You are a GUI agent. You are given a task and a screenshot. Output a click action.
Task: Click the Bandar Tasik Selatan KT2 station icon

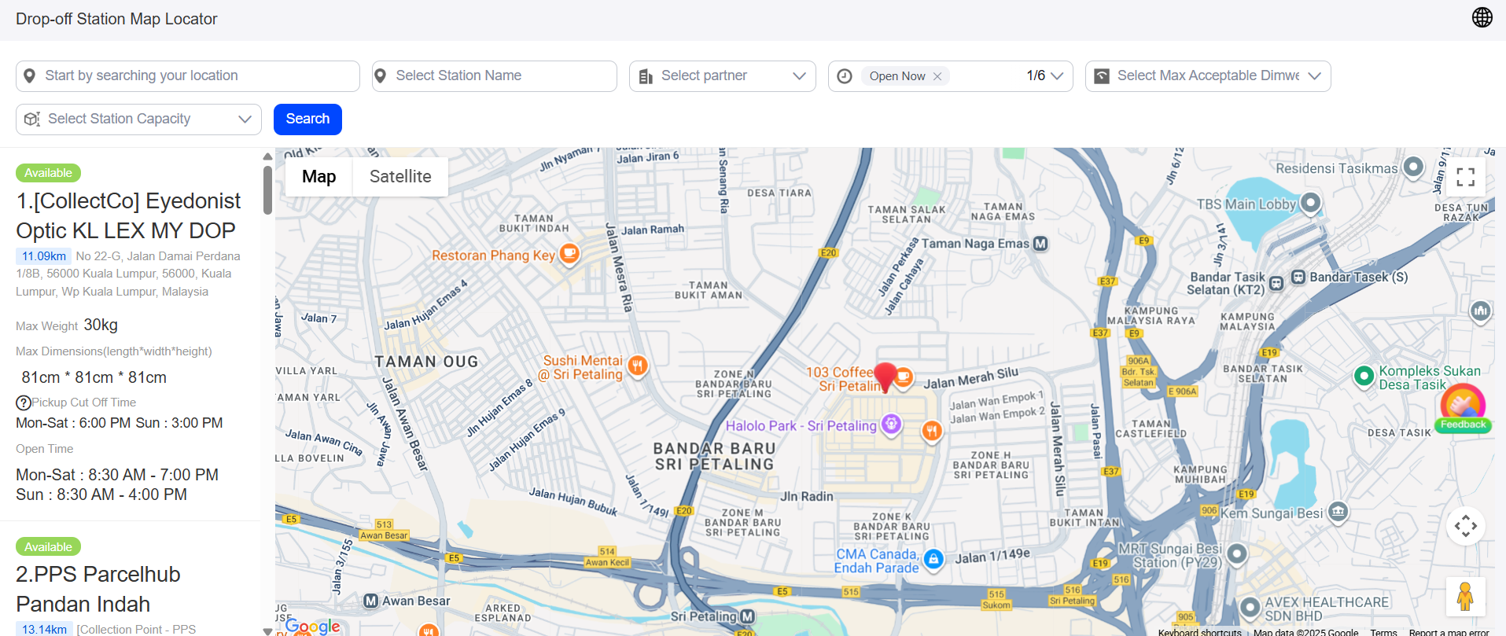(x=1276, y=283)
